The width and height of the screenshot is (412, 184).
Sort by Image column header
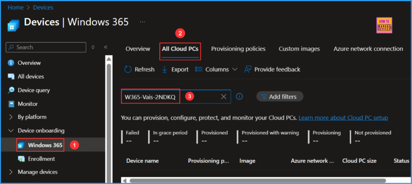point(247,161)
